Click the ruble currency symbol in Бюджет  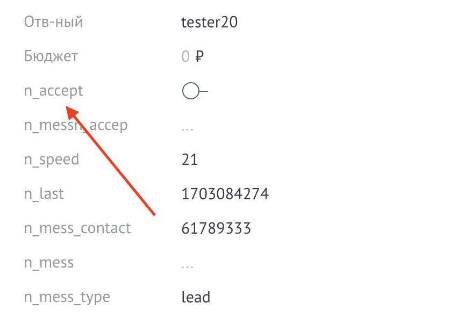[x=199, y=56]
